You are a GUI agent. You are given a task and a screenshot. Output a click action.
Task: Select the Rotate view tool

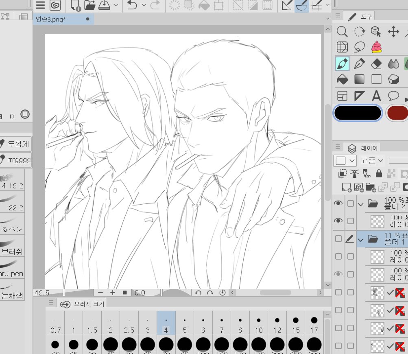[x=359, y=31]
